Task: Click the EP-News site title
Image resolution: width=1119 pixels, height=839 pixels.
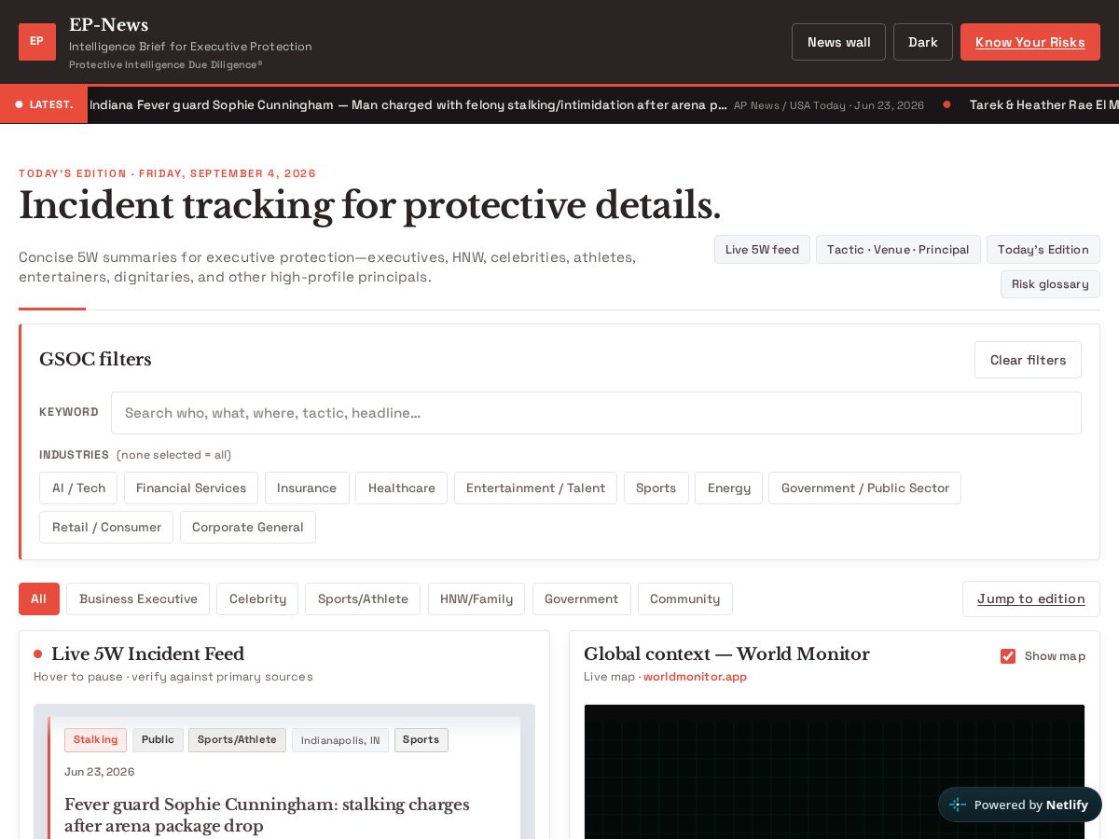Action: (x=108, y=25)
